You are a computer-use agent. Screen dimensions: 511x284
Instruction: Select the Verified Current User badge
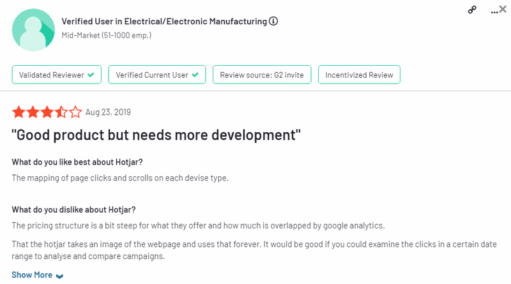click(x=157, y=75)
